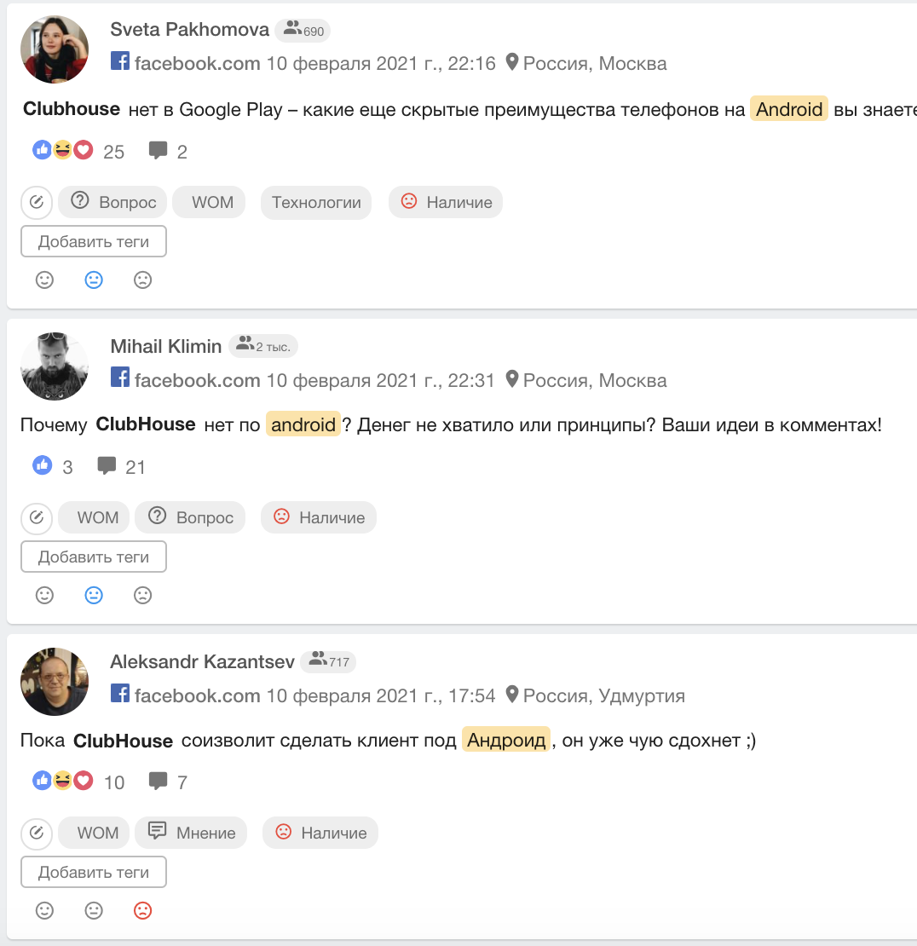Click Mihail Klimin's avatar thumbnail

point(55,366)
